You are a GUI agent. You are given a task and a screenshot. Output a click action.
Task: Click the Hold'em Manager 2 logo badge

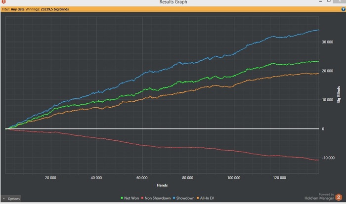pyautogui.click(x=339, y=197)
